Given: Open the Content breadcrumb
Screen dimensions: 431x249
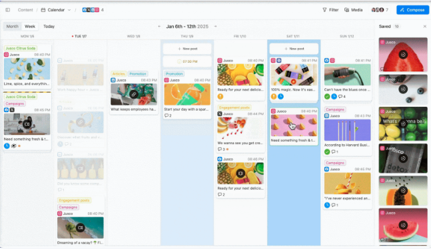Looking at the screenshot, I should (25, 10).
